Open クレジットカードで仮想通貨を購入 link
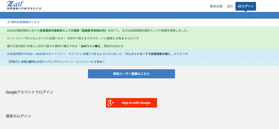279x129 pixels. (148, 54)
